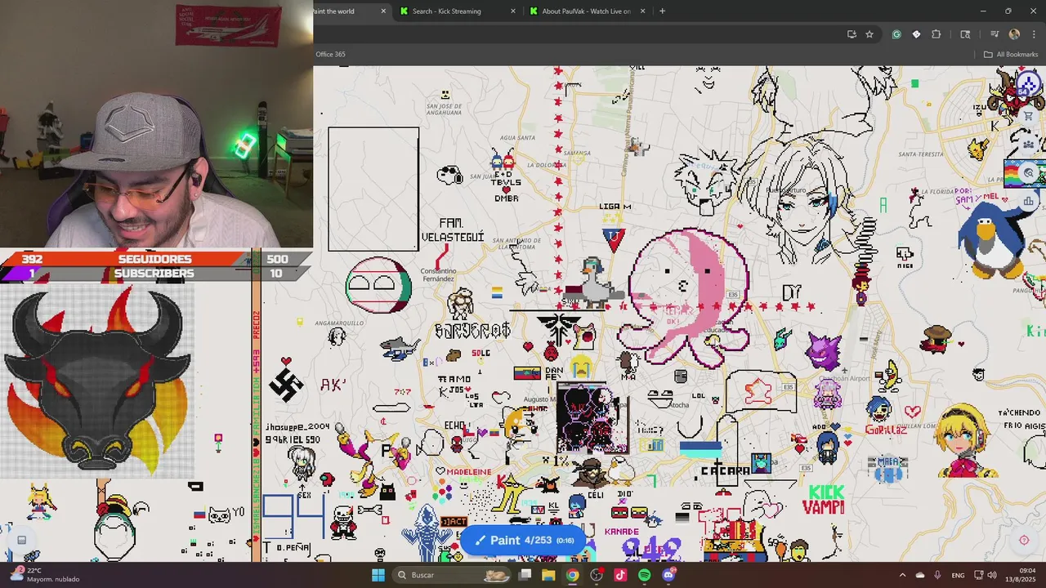
Task: Click the Buscar taskbar search box
Action: [452, 575]
